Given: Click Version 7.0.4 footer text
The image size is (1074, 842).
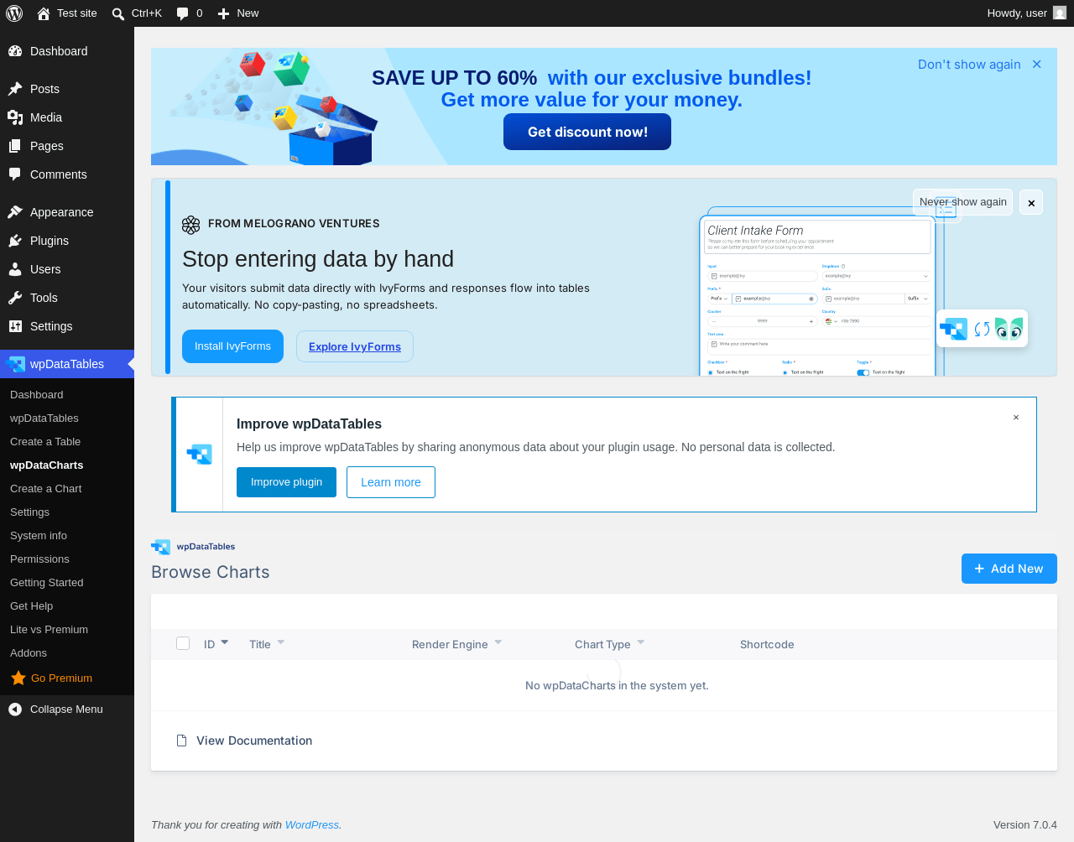Looking at the screenshot, I should tap(1025, 825).
